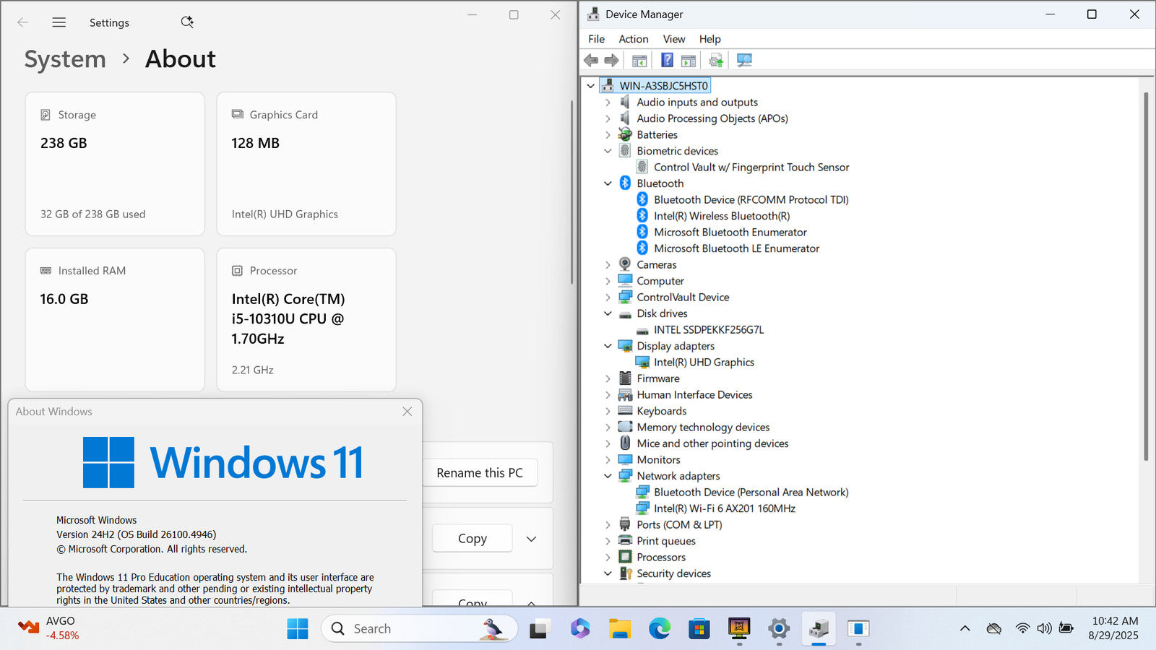The height and width of the screenshot is (650, 1156).
Task: Click the Processor info card
Action: tap(306, 320)
